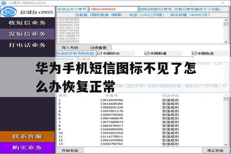Select result row with number 13514939386
The height and width of the screenshot is (154, 231).
click(140, 100)
